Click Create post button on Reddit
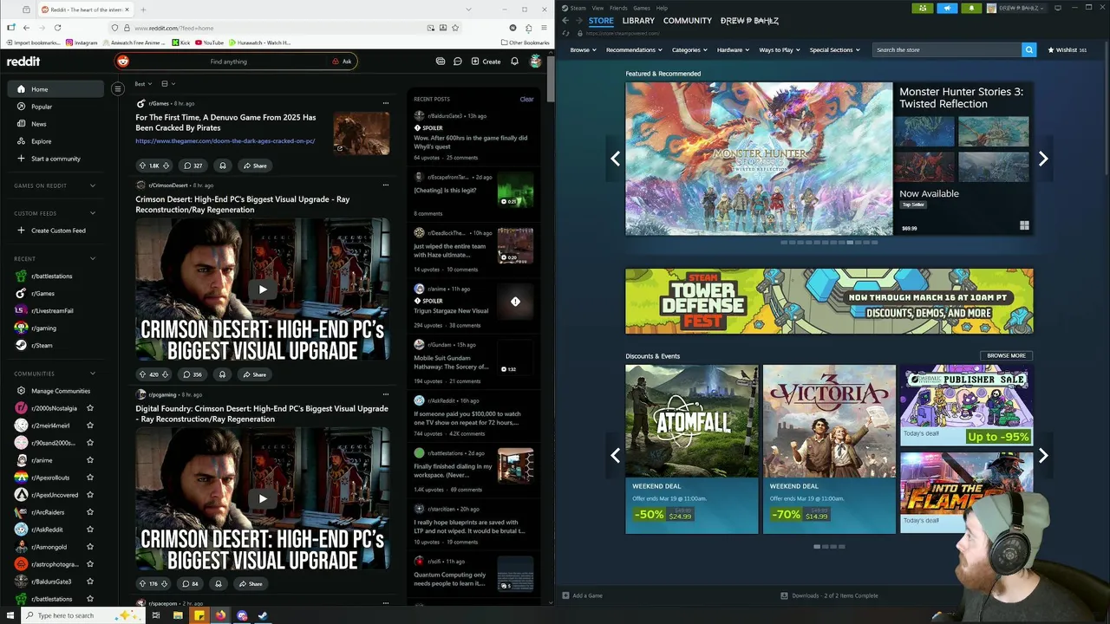 coord(486,62)
